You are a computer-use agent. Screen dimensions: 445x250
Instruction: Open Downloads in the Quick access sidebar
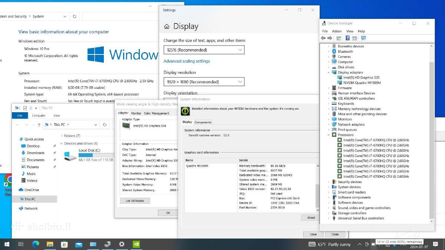click(36, 153)
